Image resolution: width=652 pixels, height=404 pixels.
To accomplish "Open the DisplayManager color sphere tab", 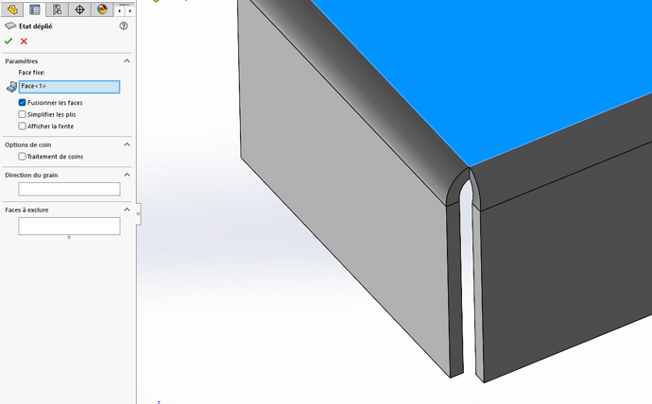I will [102, 9].
